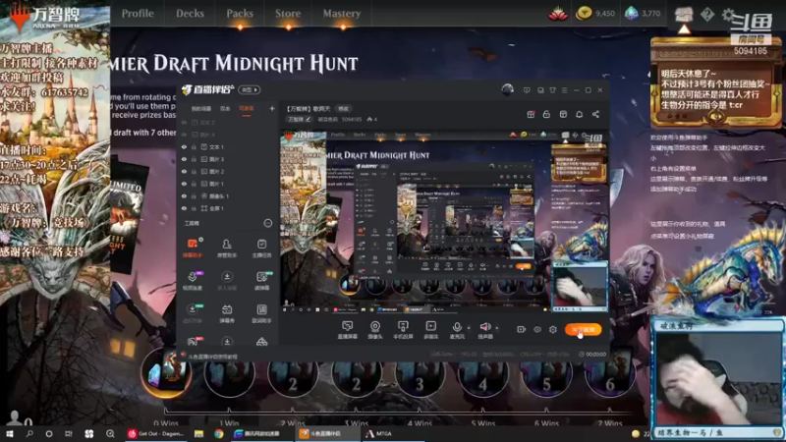The height and width of the screenshot is (442, 786).
Task: Select the 全屏 1 source row
Action: point(228,208)
